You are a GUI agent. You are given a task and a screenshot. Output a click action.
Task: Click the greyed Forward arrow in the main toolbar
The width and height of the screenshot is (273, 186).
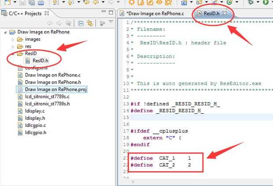111,2
